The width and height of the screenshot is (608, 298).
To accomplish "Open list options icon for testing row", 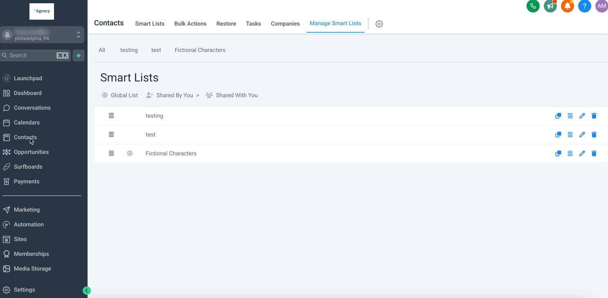I will (x=570, y=116).
